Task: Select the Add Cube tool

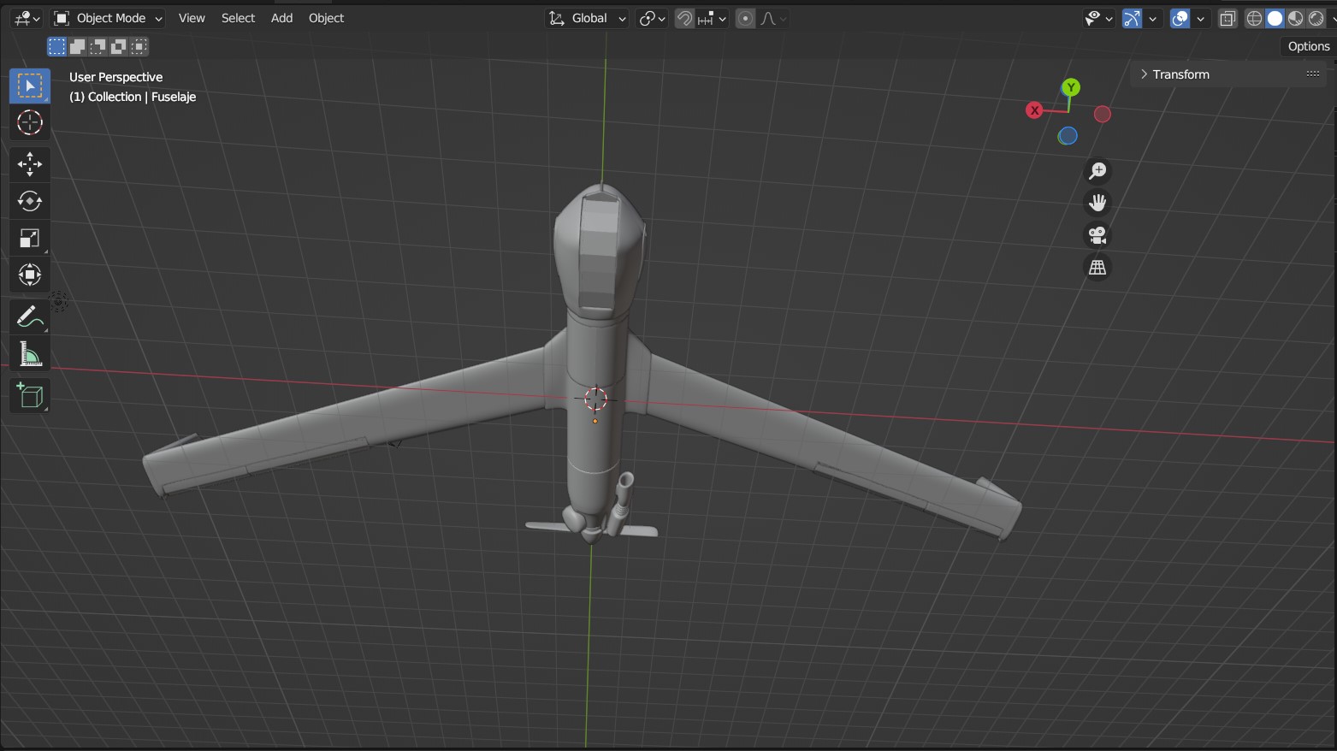Action: (x=29, y=394)
